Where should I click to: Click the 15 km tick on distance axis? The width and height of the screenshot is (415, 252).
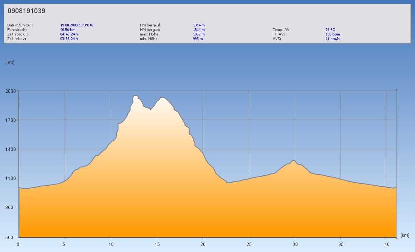point(156,244)
